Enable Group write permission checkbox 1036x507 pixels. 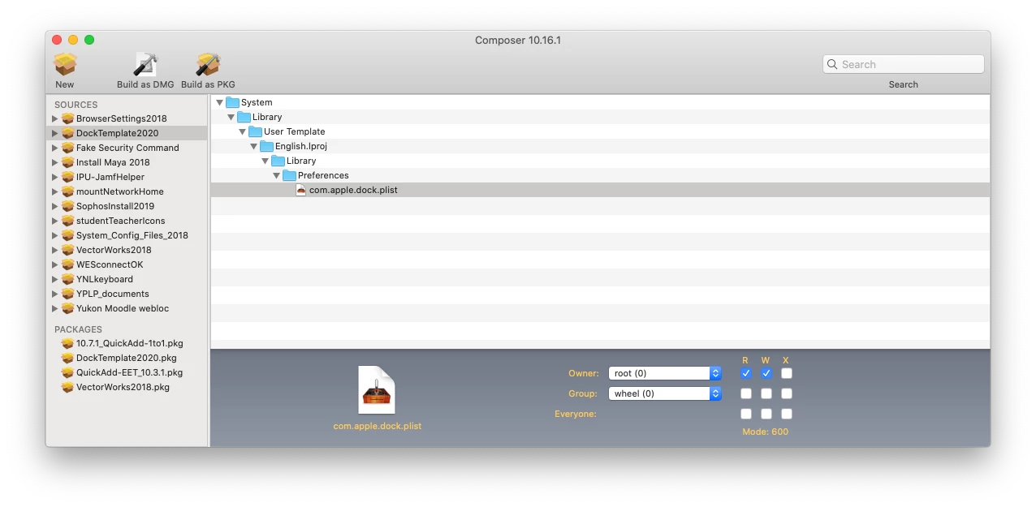pos(766,393)
